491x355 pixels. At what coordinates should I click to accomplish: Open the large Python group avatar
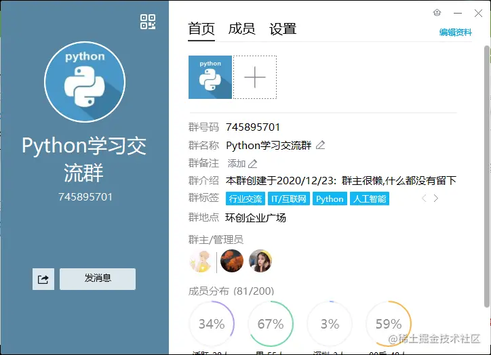(85, 82)
